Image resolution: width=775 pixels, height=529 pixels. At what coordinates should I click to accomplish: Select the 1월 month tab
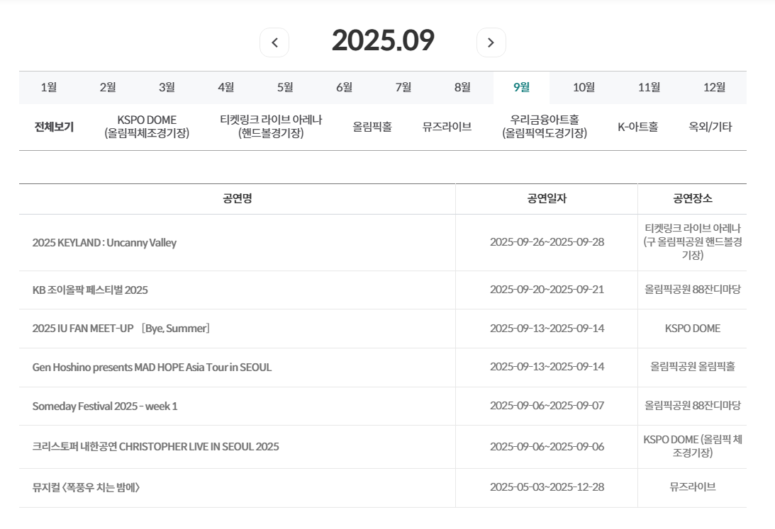tap(48, 87)
